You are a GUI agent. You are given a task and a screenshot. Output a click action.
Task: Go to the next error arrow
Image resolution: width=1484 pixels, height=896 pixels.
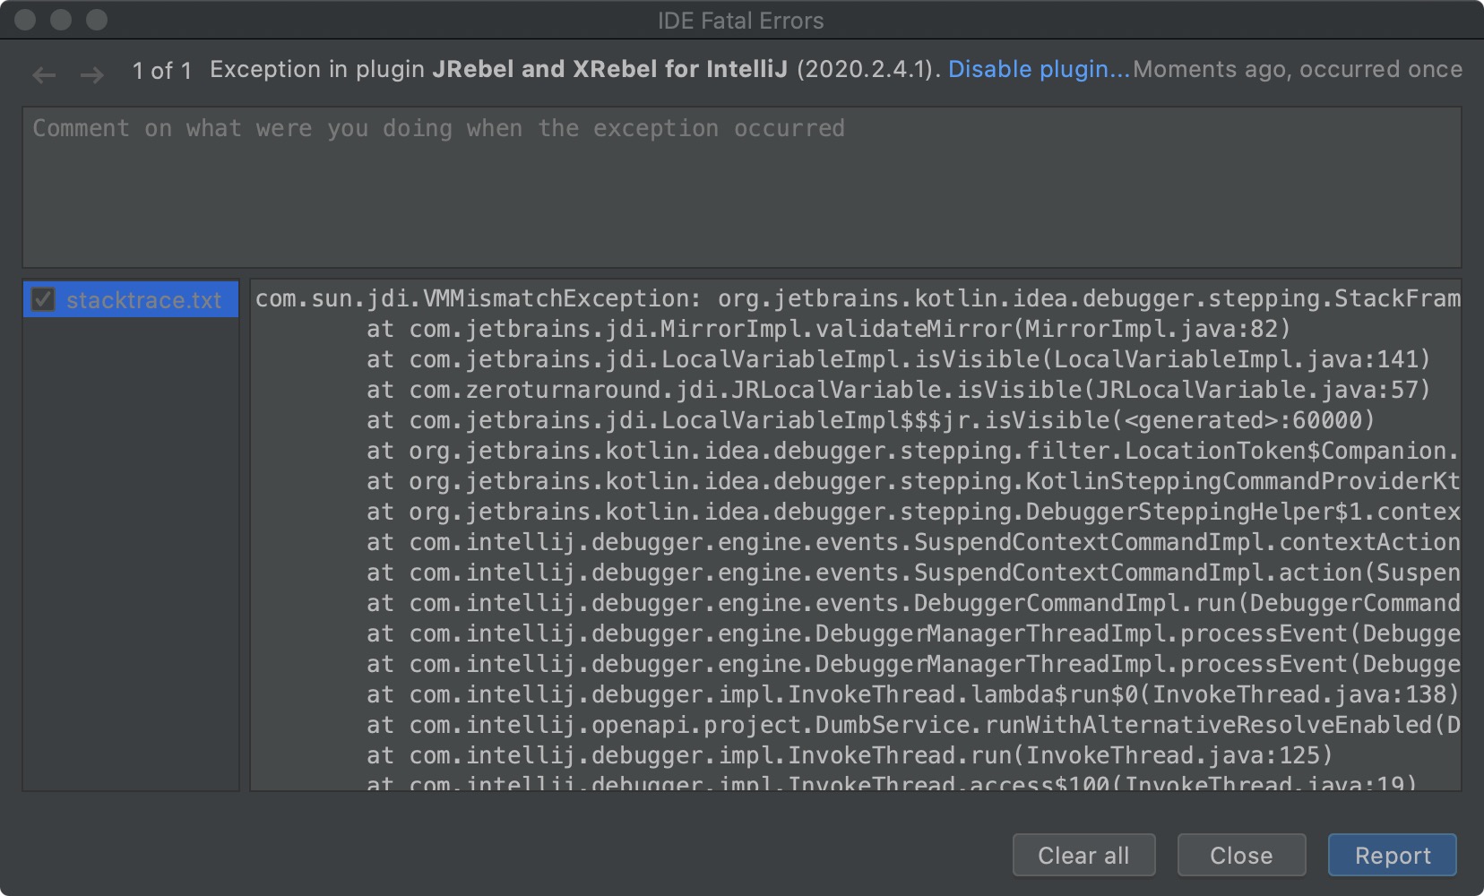pyautogui.click(x=91, y=74)
